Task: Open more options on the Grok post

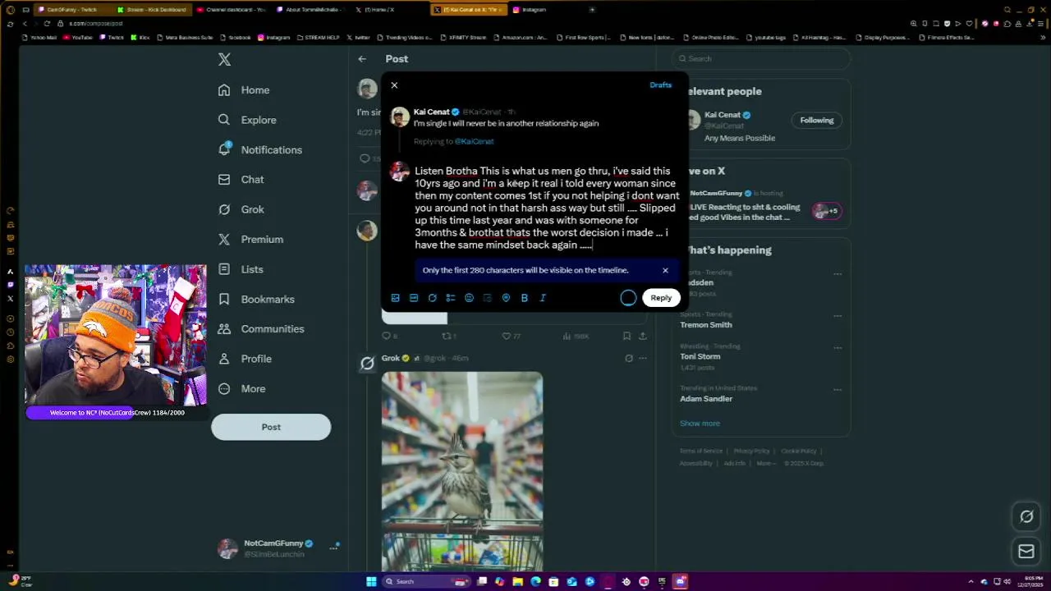Action: coord(643,359)
